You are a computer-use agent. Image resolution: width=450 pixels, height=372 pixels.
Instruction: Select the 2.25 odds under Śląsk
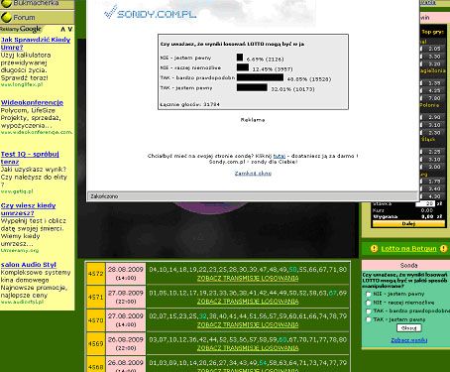434,152
